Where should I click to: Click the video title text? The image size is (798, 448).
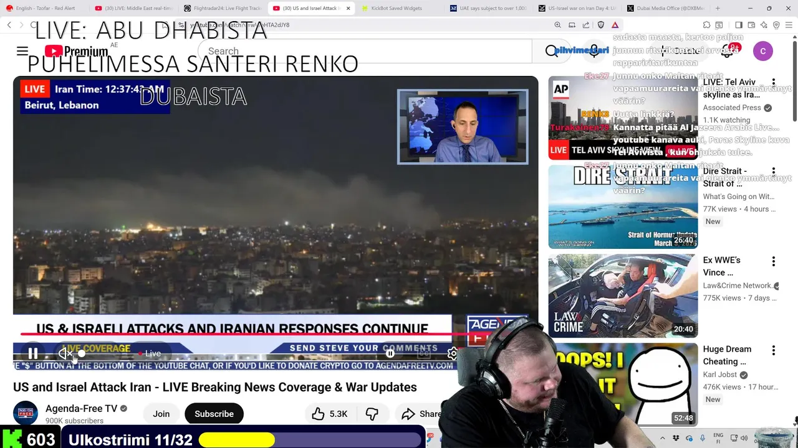[x=215, y=387]
